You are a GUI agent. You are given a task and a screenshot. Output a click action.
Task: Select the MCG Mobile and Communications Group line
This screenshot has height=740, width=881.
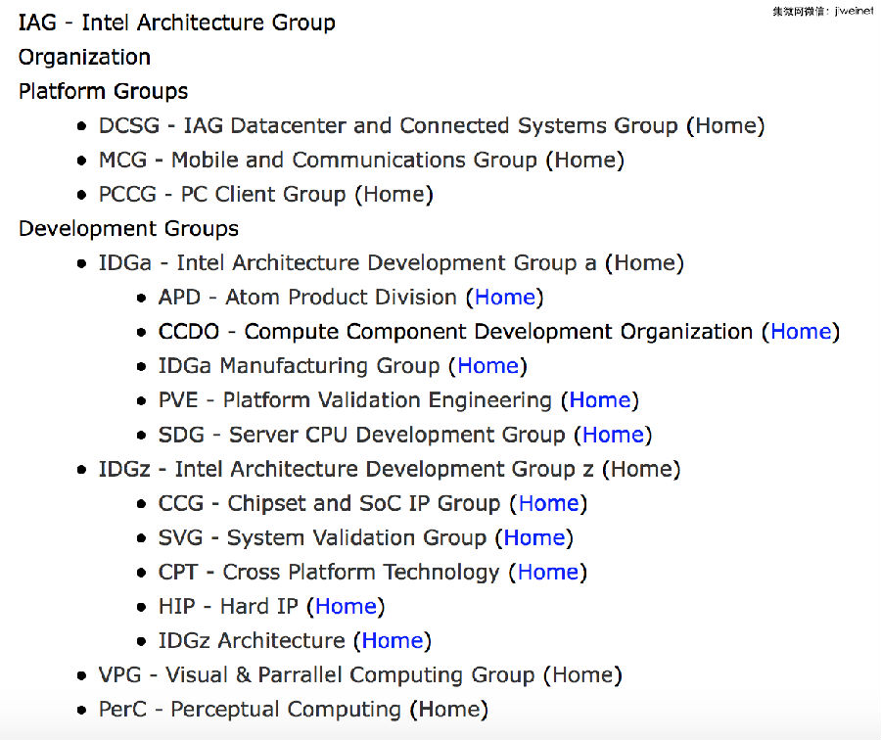(x=361, y=161)
